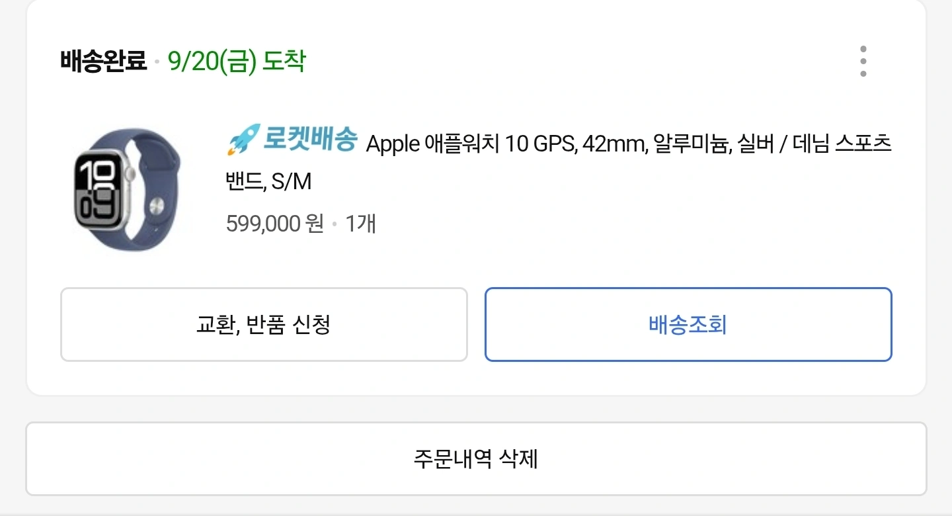The width and height of the screenshot is (952, 516).
Task: Click the 배송조회 tracking button
Action: tap(688, 324)
